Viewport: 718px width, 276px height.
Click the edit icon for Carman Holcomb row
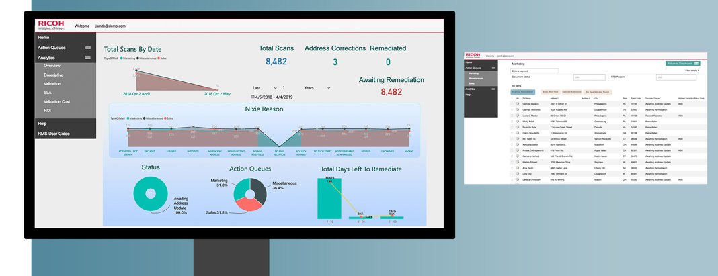(516, 109)
